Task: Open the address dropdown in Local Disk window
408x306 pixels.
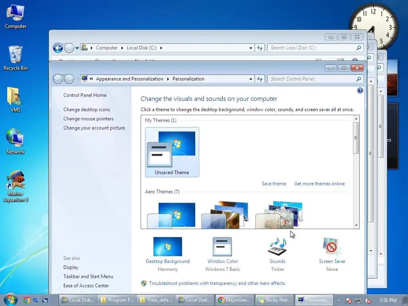Action: click(251, 48)
